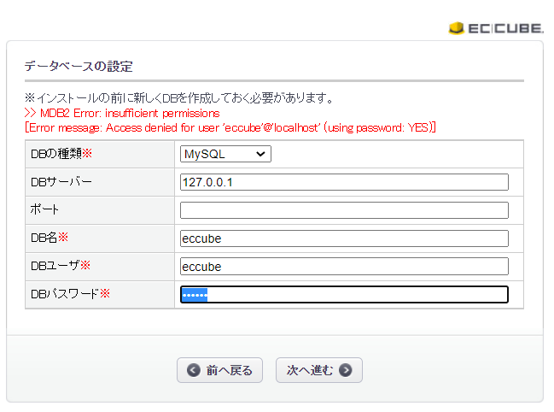This screenshot has height=412, width=554.
Task: Click into the DBユーザ text box
Action: click(x=344, y=267)
